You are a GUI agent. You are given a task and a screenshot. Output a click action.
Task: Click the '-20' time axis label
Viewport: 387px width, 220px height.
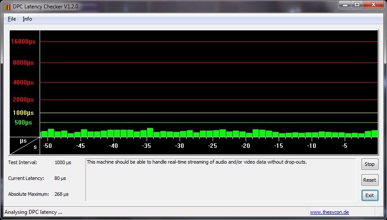point(245,146)
